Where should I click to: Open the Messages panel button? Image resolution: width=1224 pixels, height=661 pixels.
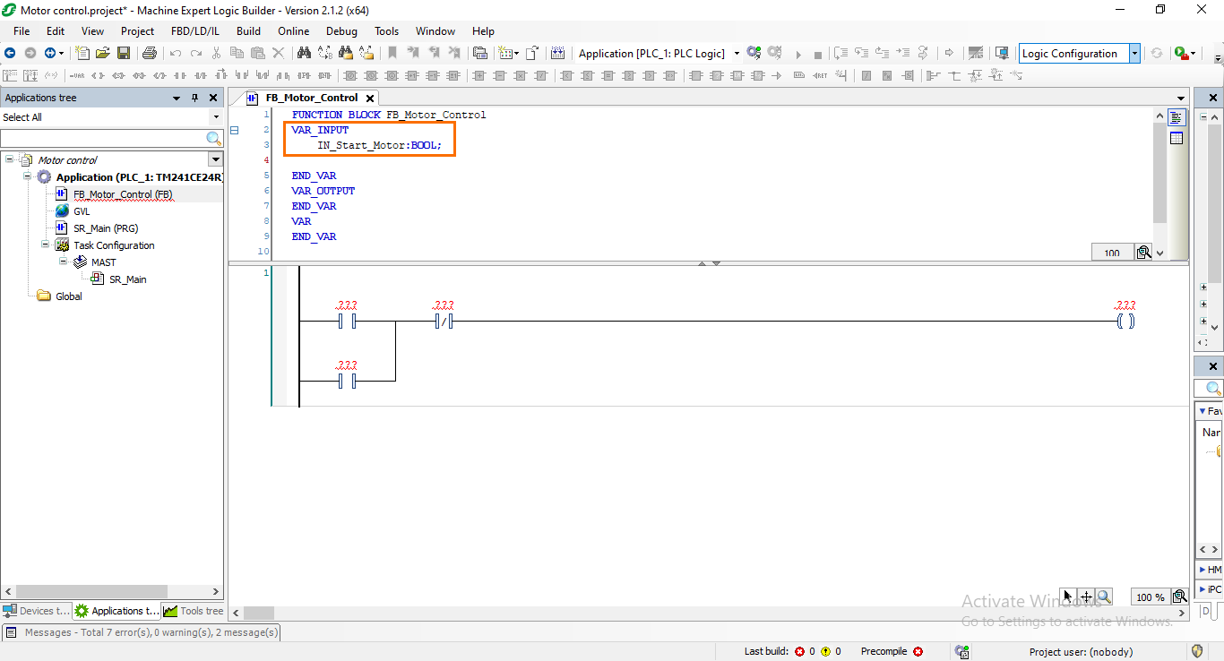point(141,632)
